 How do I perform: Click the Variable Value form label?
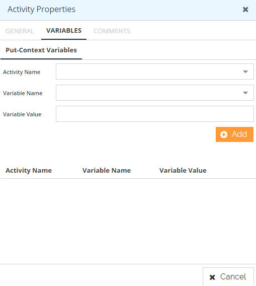pyautogui.click(x=22, y=114)
